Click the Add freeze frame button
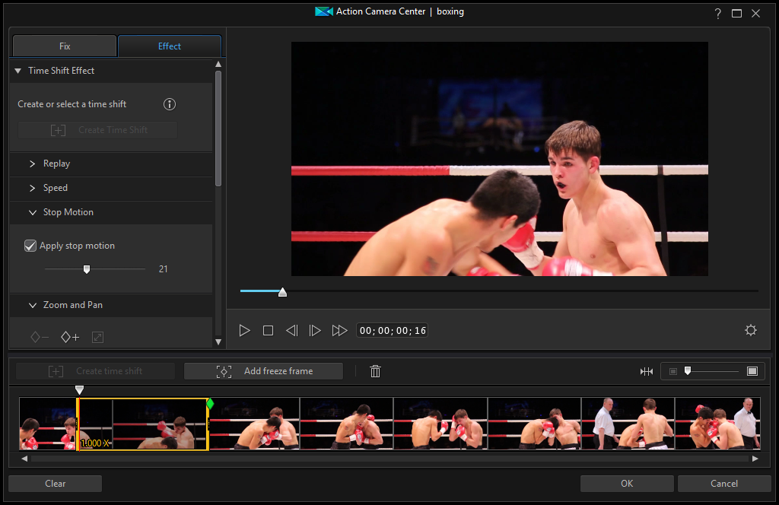 [264, 371]
